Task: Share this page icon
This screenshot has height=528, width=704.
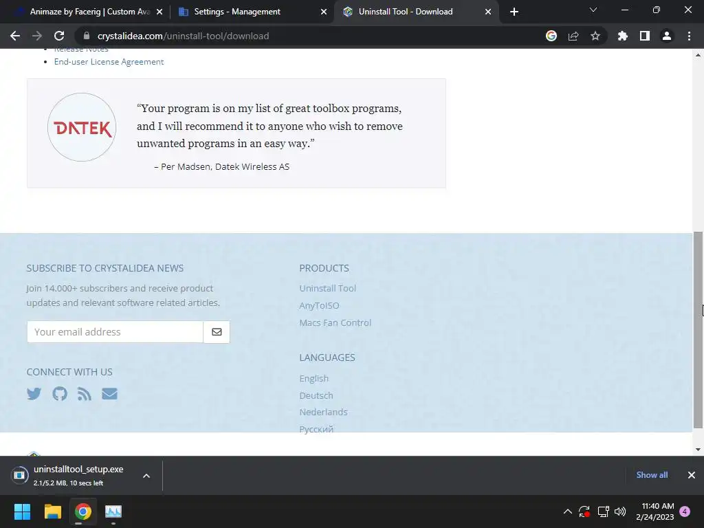Action: pyautogui.click(x=573, y=36)
